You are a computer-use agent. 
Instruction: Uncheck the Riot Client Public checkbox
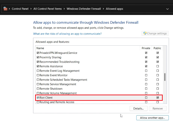157,98
